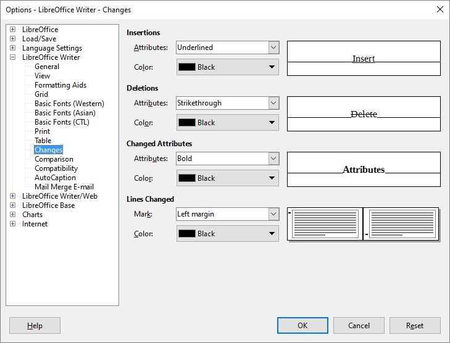This screenshot has height=343, width=450.
Task: Select Basic Fonts (Western) entry
Action: [69, 104]
